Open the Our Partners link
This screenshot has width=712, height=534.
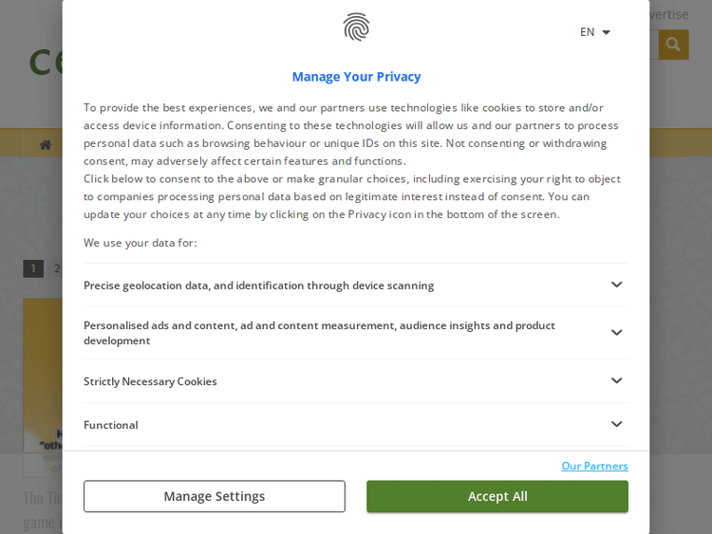[x=594, y=466]
